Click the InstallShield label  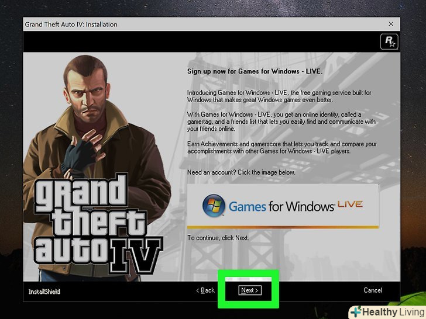[44, 292]
